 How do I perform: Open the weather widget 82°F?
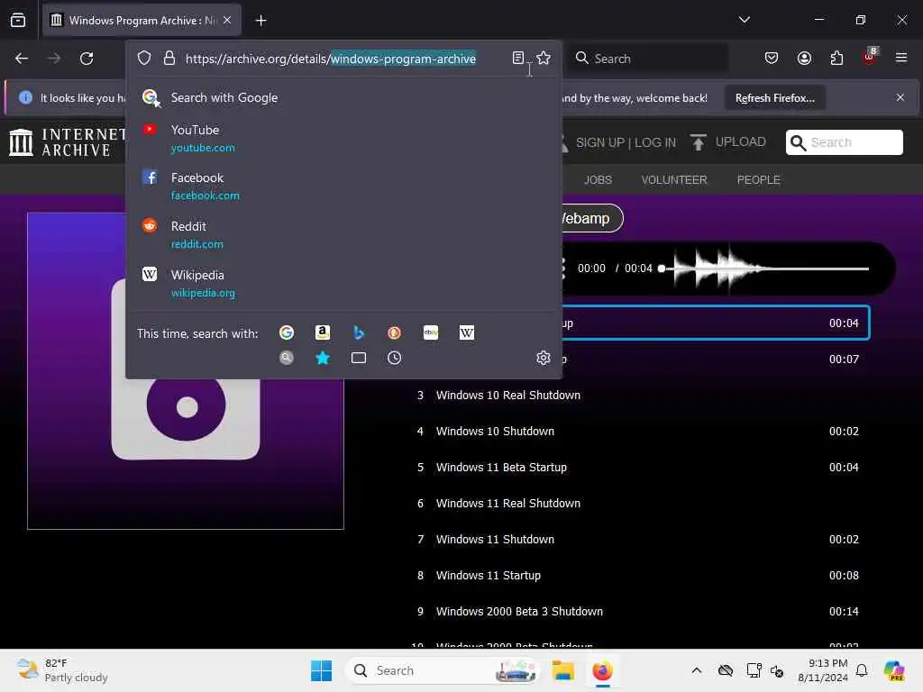coord(62,670)
